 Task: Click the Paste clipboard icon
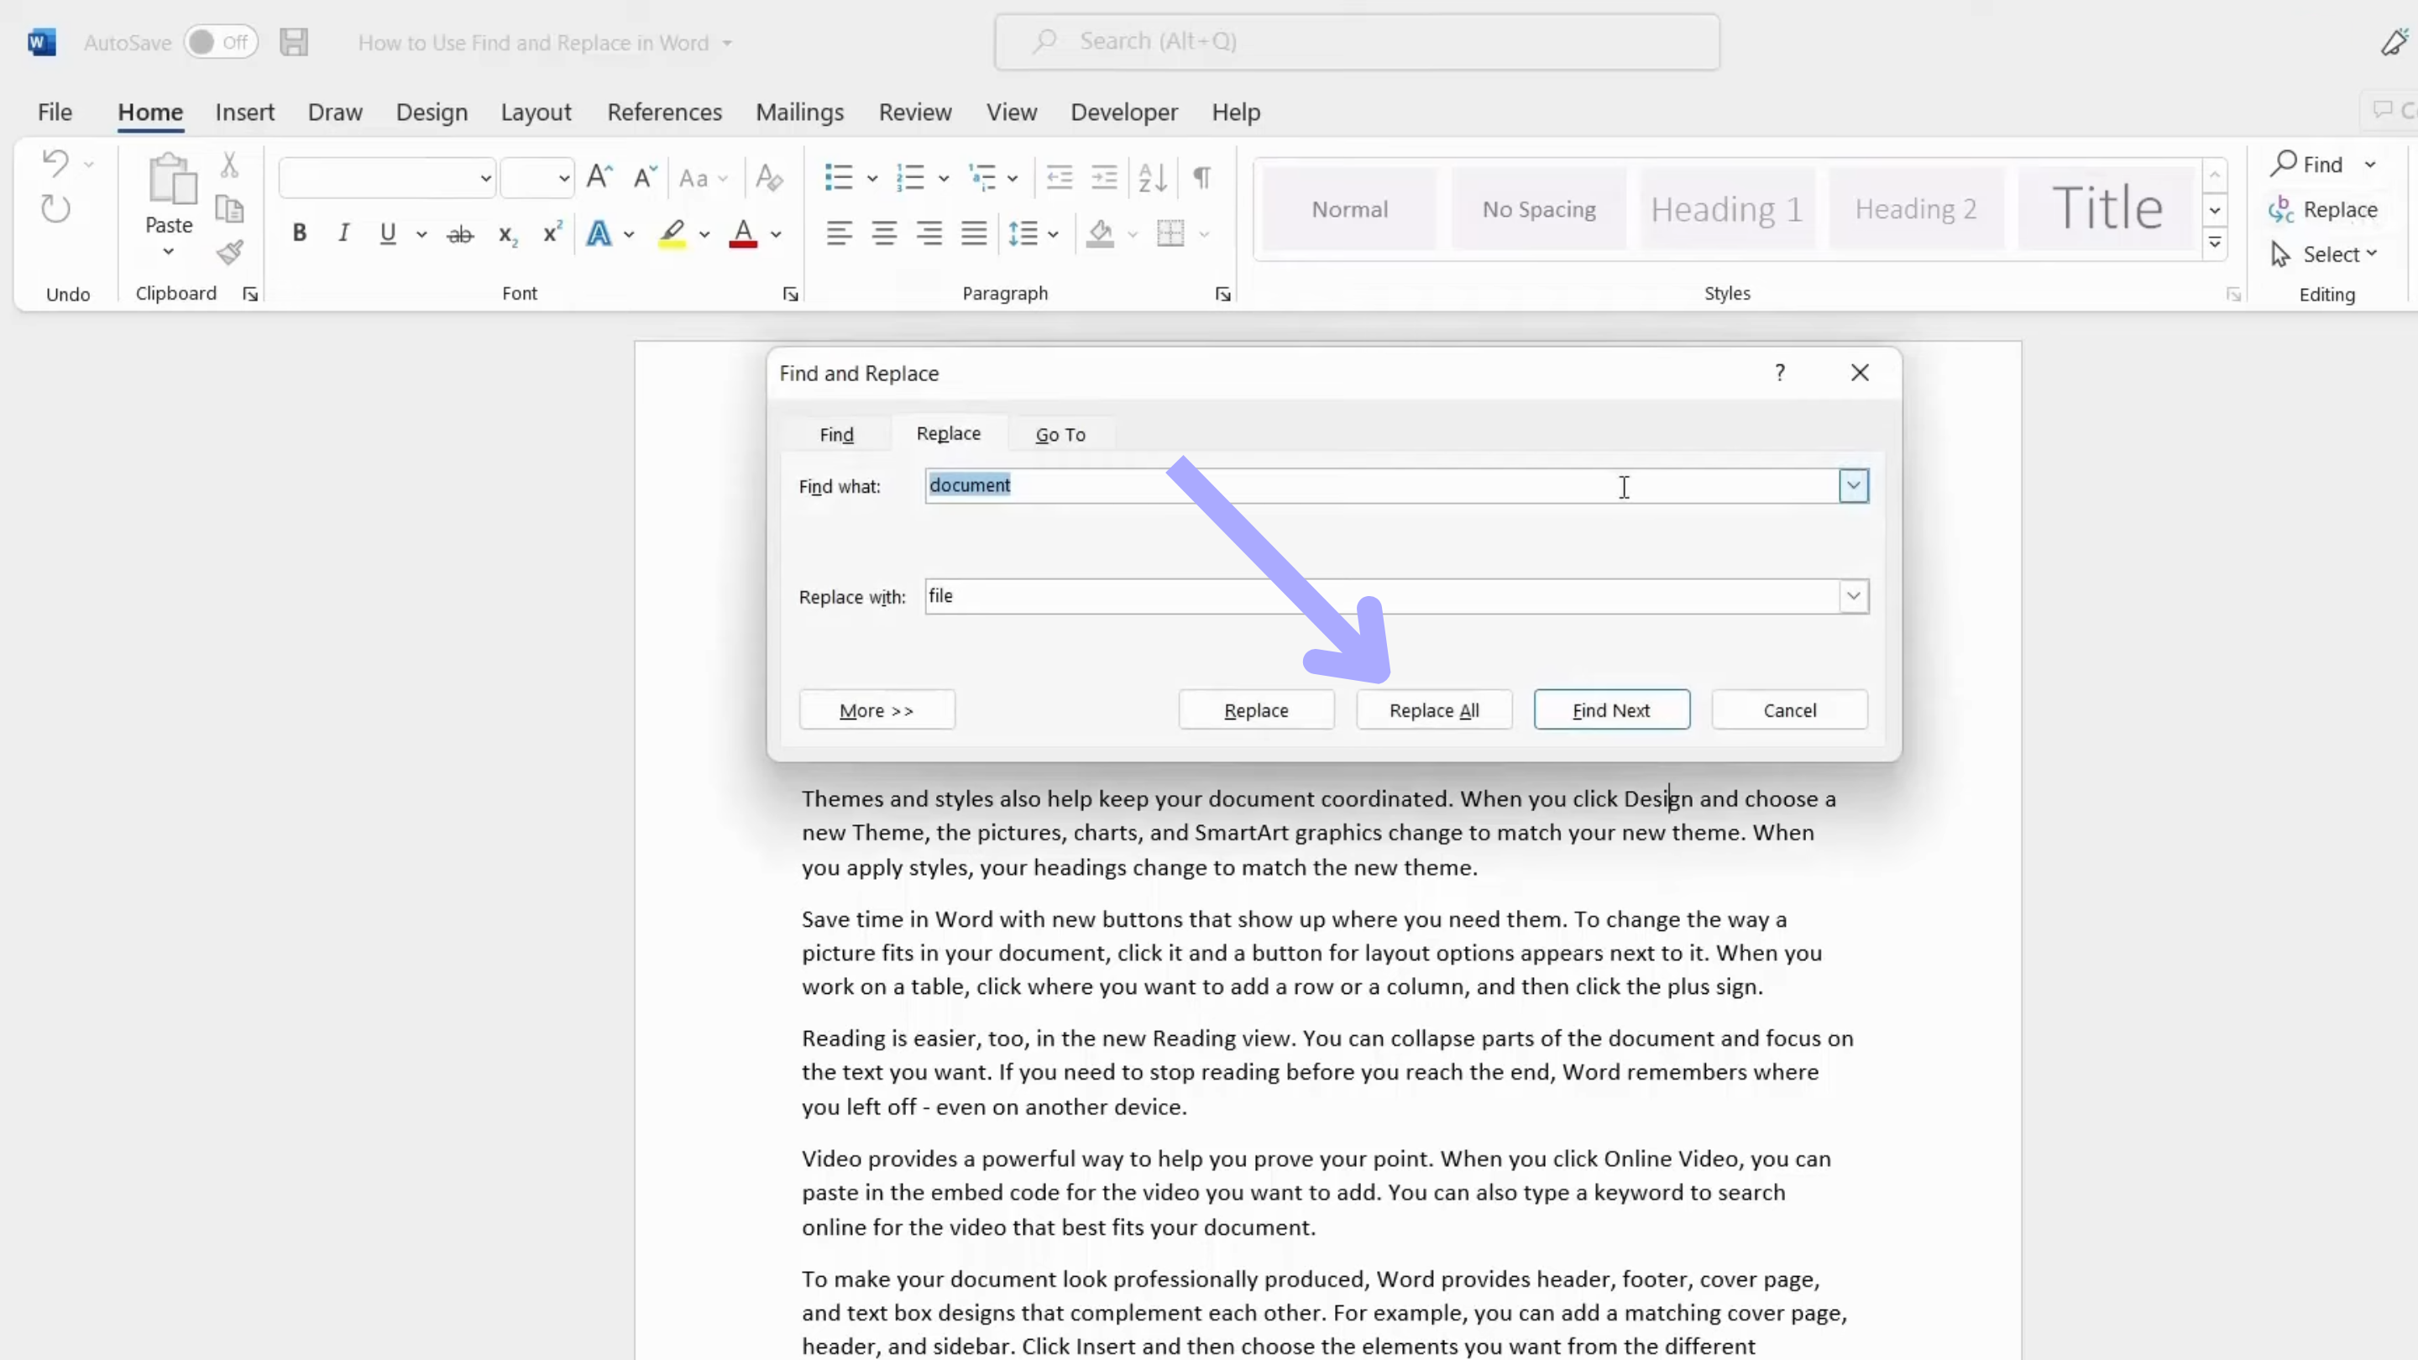[173, 180]
